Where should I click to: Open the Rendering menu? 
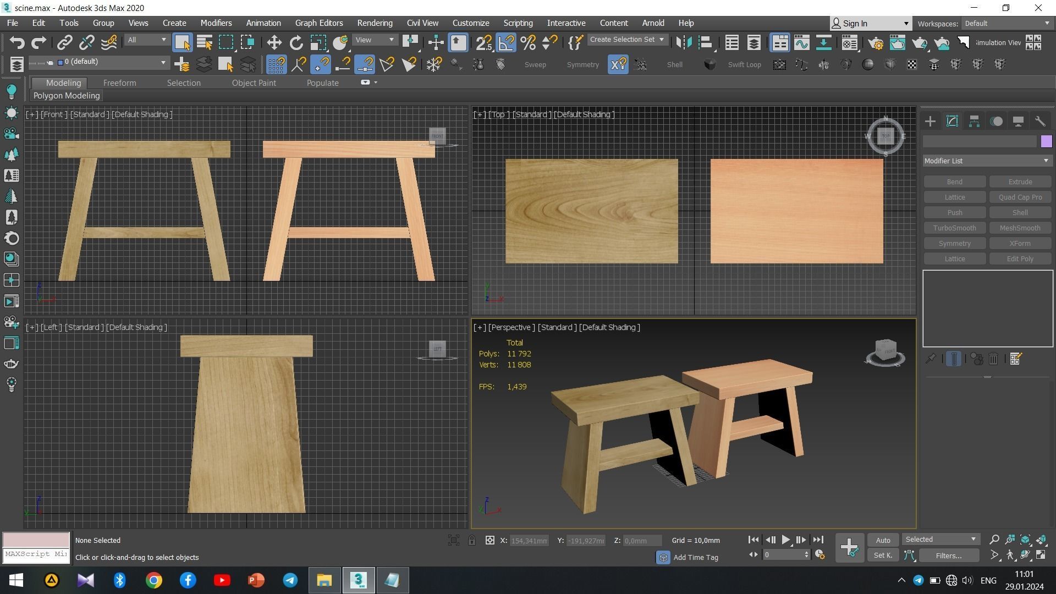click(375, 23)
